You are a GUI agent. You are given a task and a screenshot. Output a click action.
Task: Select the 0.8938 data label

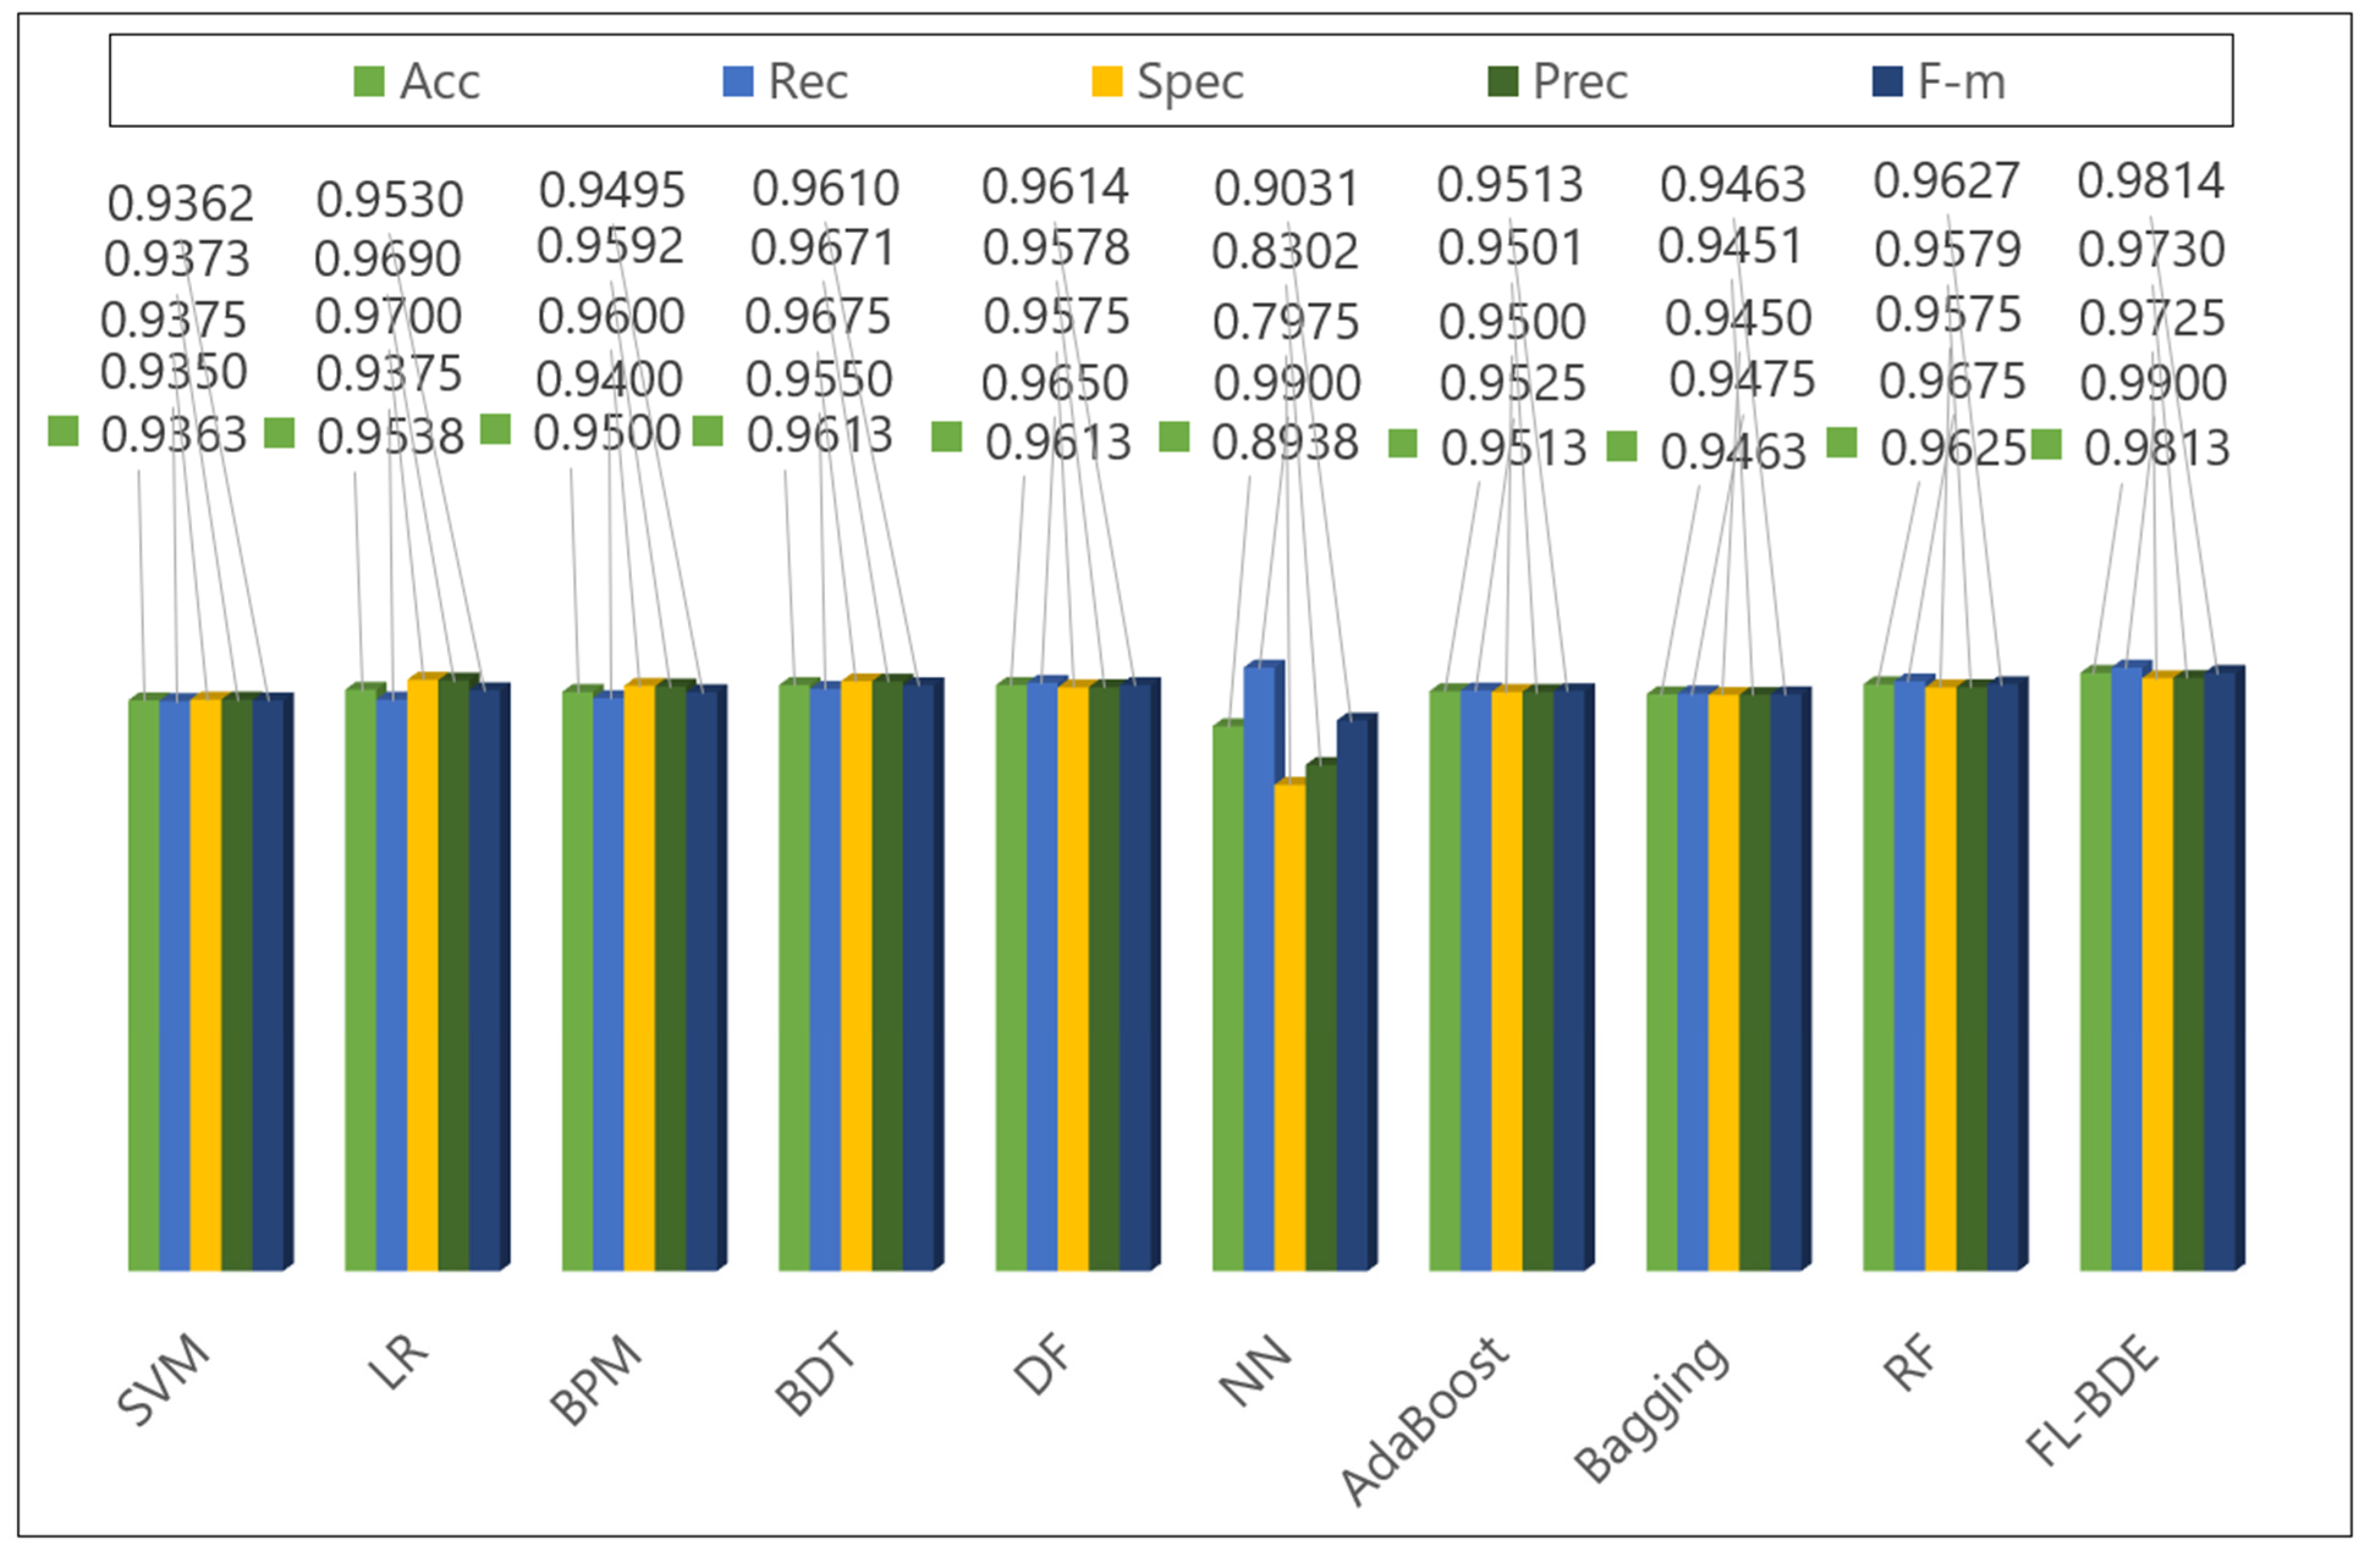(x=1285, y=443)
